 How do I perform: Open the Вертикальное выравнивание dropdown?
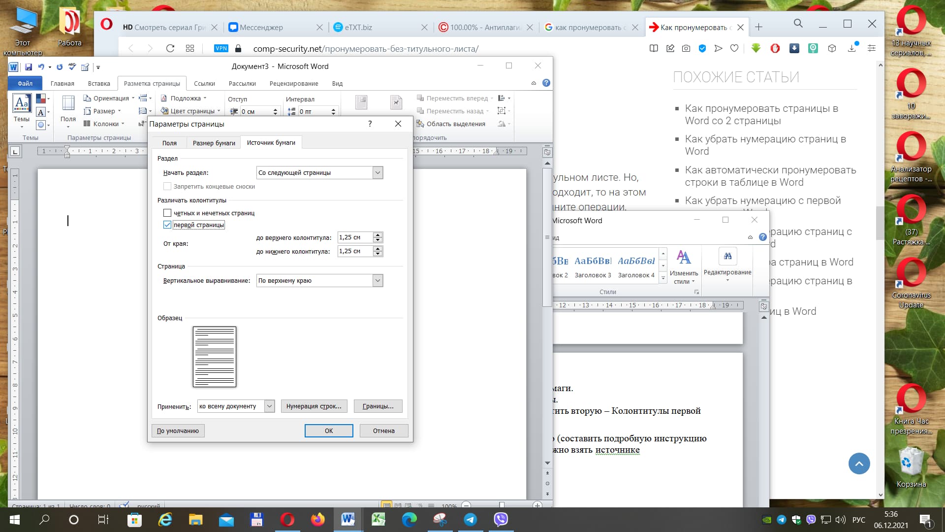(x=378, y=280)
